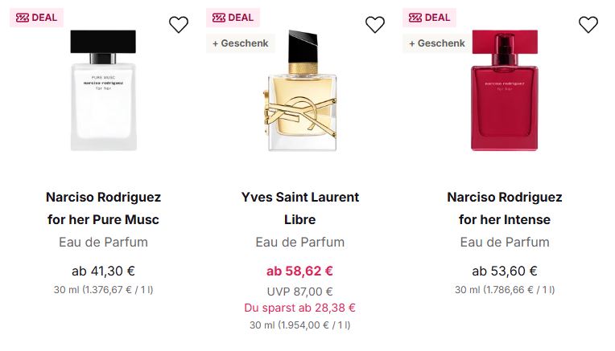This screenshot has width=615, height=351.
Task: Click Eau de Parfum under YSL Libre
Action: click(299, 242)
